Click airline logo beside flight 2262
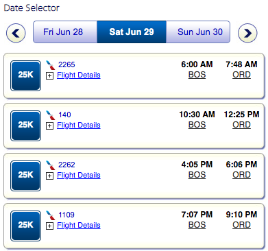This screenshot has height=251, width=268. pos(51,165)
